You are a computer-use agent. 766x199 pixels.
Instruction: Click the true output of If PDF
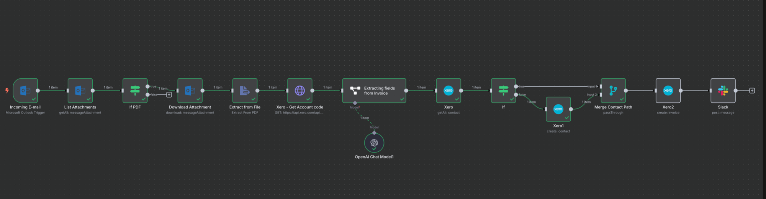click(147, 86)
